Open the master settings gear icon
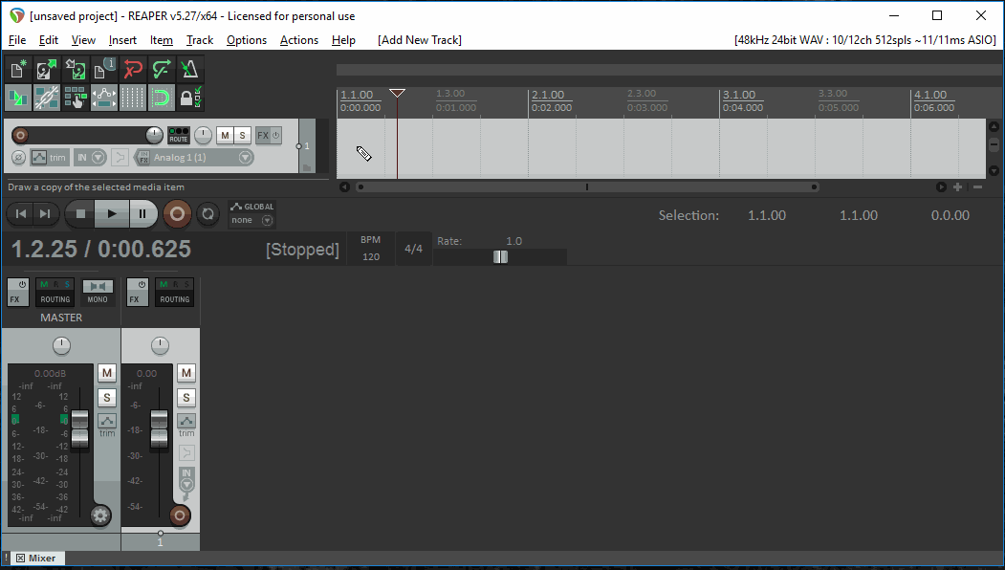Screen dimensions: 1005x570 tap(100, 515)
